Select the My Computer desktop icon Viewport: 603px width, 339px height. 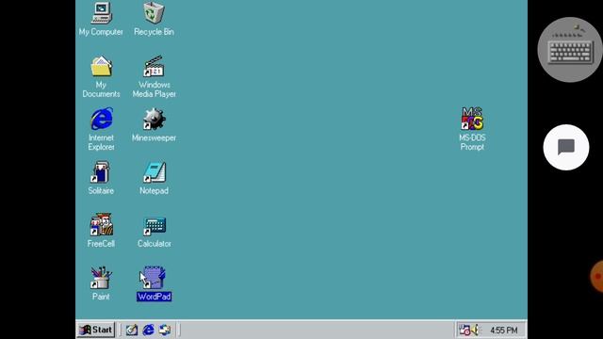(x=101, y=13)
